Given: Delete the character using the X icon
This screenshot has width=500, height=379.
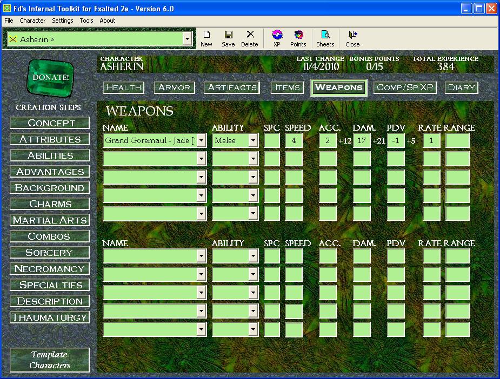Looking at the screenshot, I should [249, 39].
